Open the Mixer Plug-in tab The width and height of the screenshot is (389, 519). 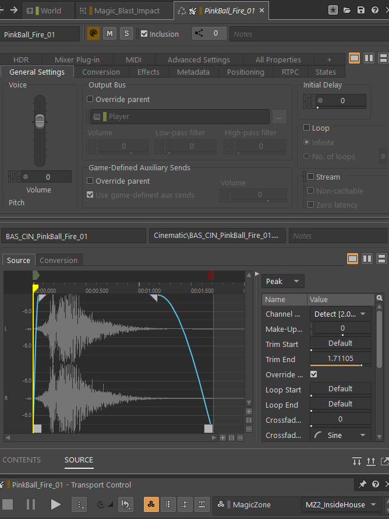(x=77, y=59)
